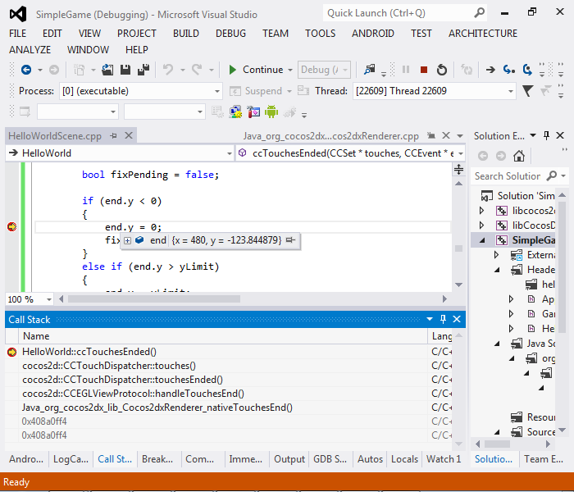Expand the libcocos2d project node
This screenshot has height=492, width=574.
pos(482,211)
